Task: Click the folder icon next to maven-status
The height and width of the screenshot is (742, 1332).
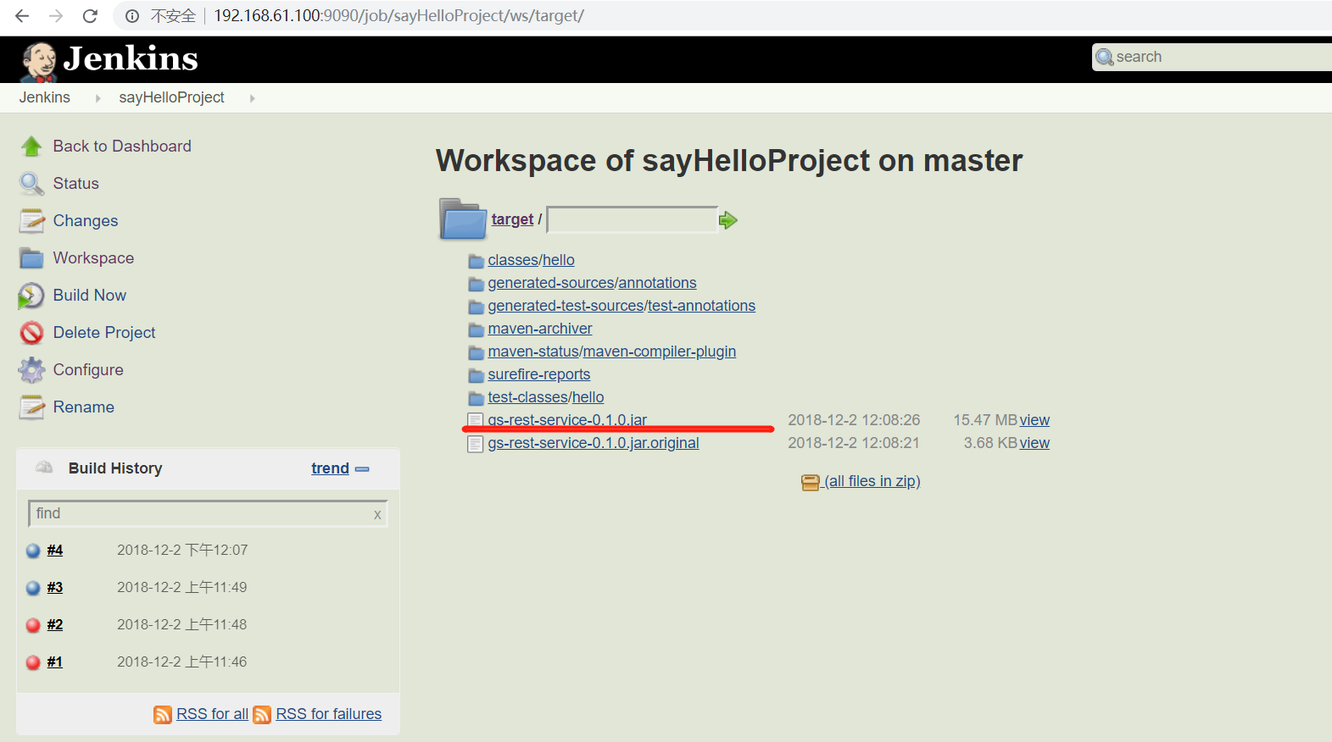Action: click(x=477, y=352)
